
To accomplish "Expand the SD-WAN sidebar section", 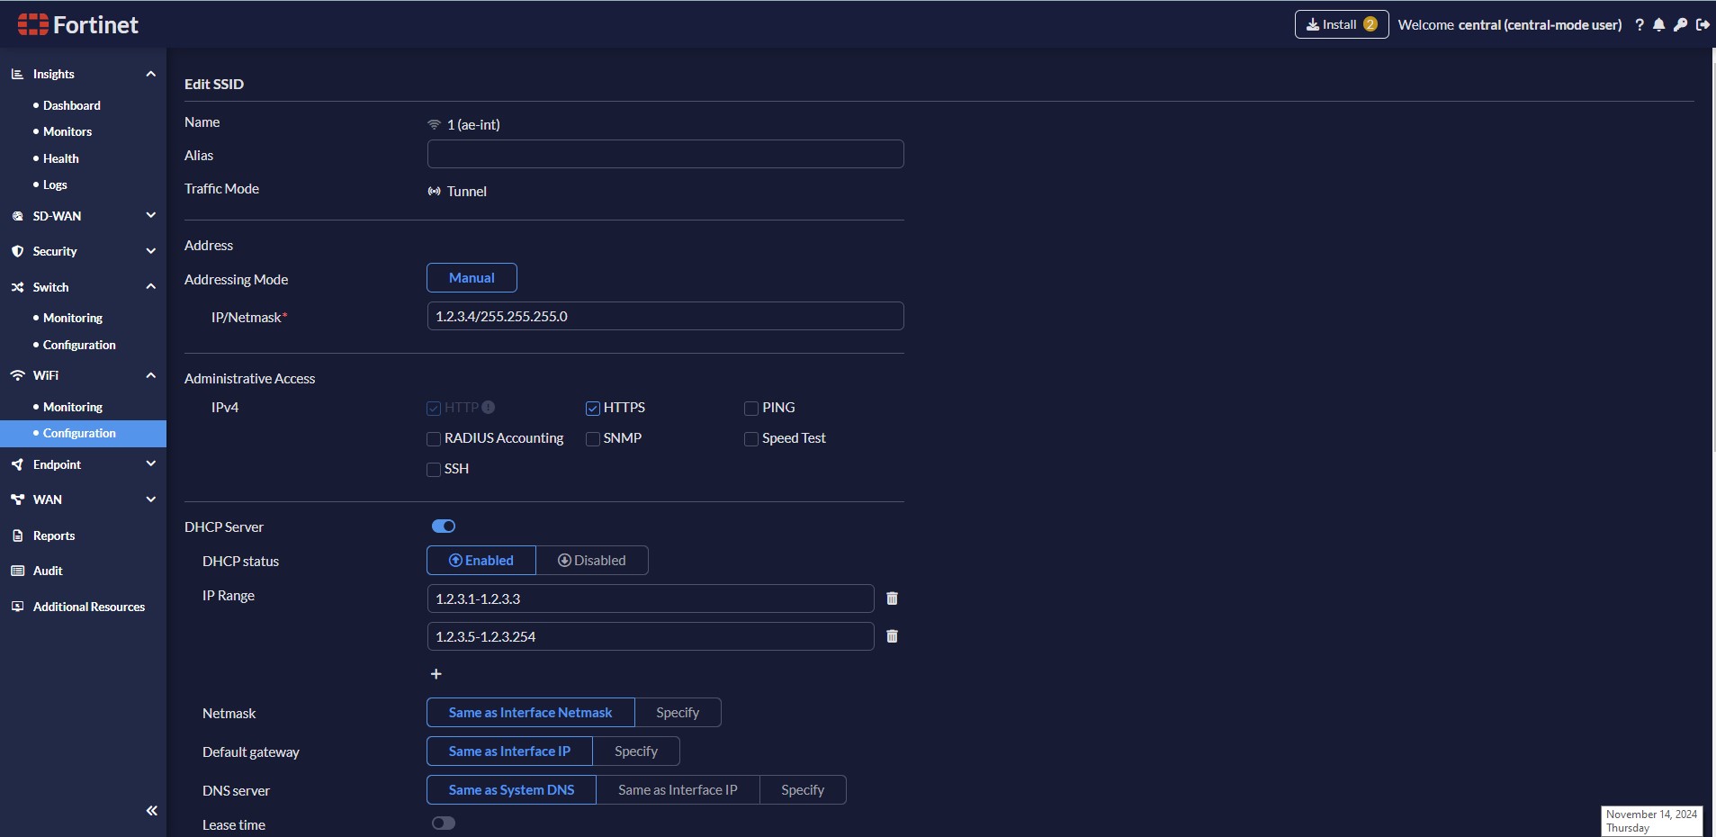I will coord(150,215).
